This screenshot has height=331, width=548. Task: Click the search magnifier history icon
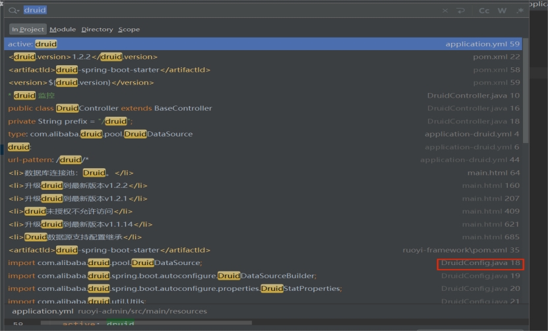(x=14, y=11)
